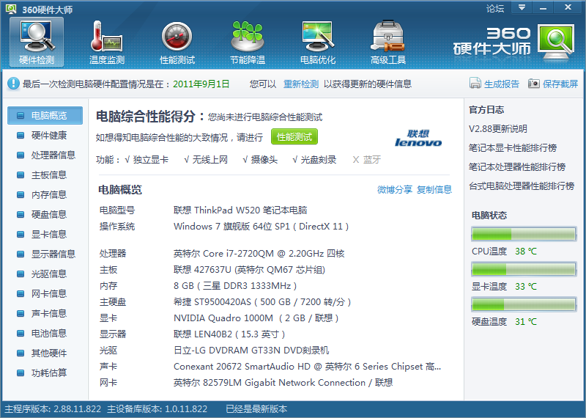Click the 英特尔 Core i7-2720QM processor text
Image resolution: width=586 pixels, height=418 pixels.
point(259,253)
